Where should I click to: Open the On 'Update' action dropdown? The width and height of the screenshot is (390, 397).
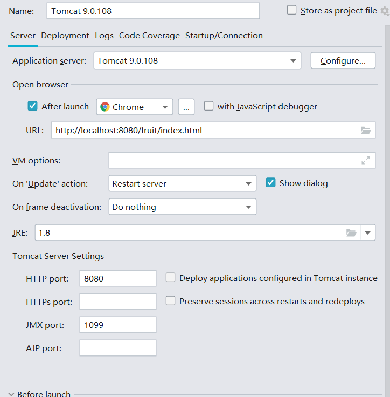[x=182, y=183]
